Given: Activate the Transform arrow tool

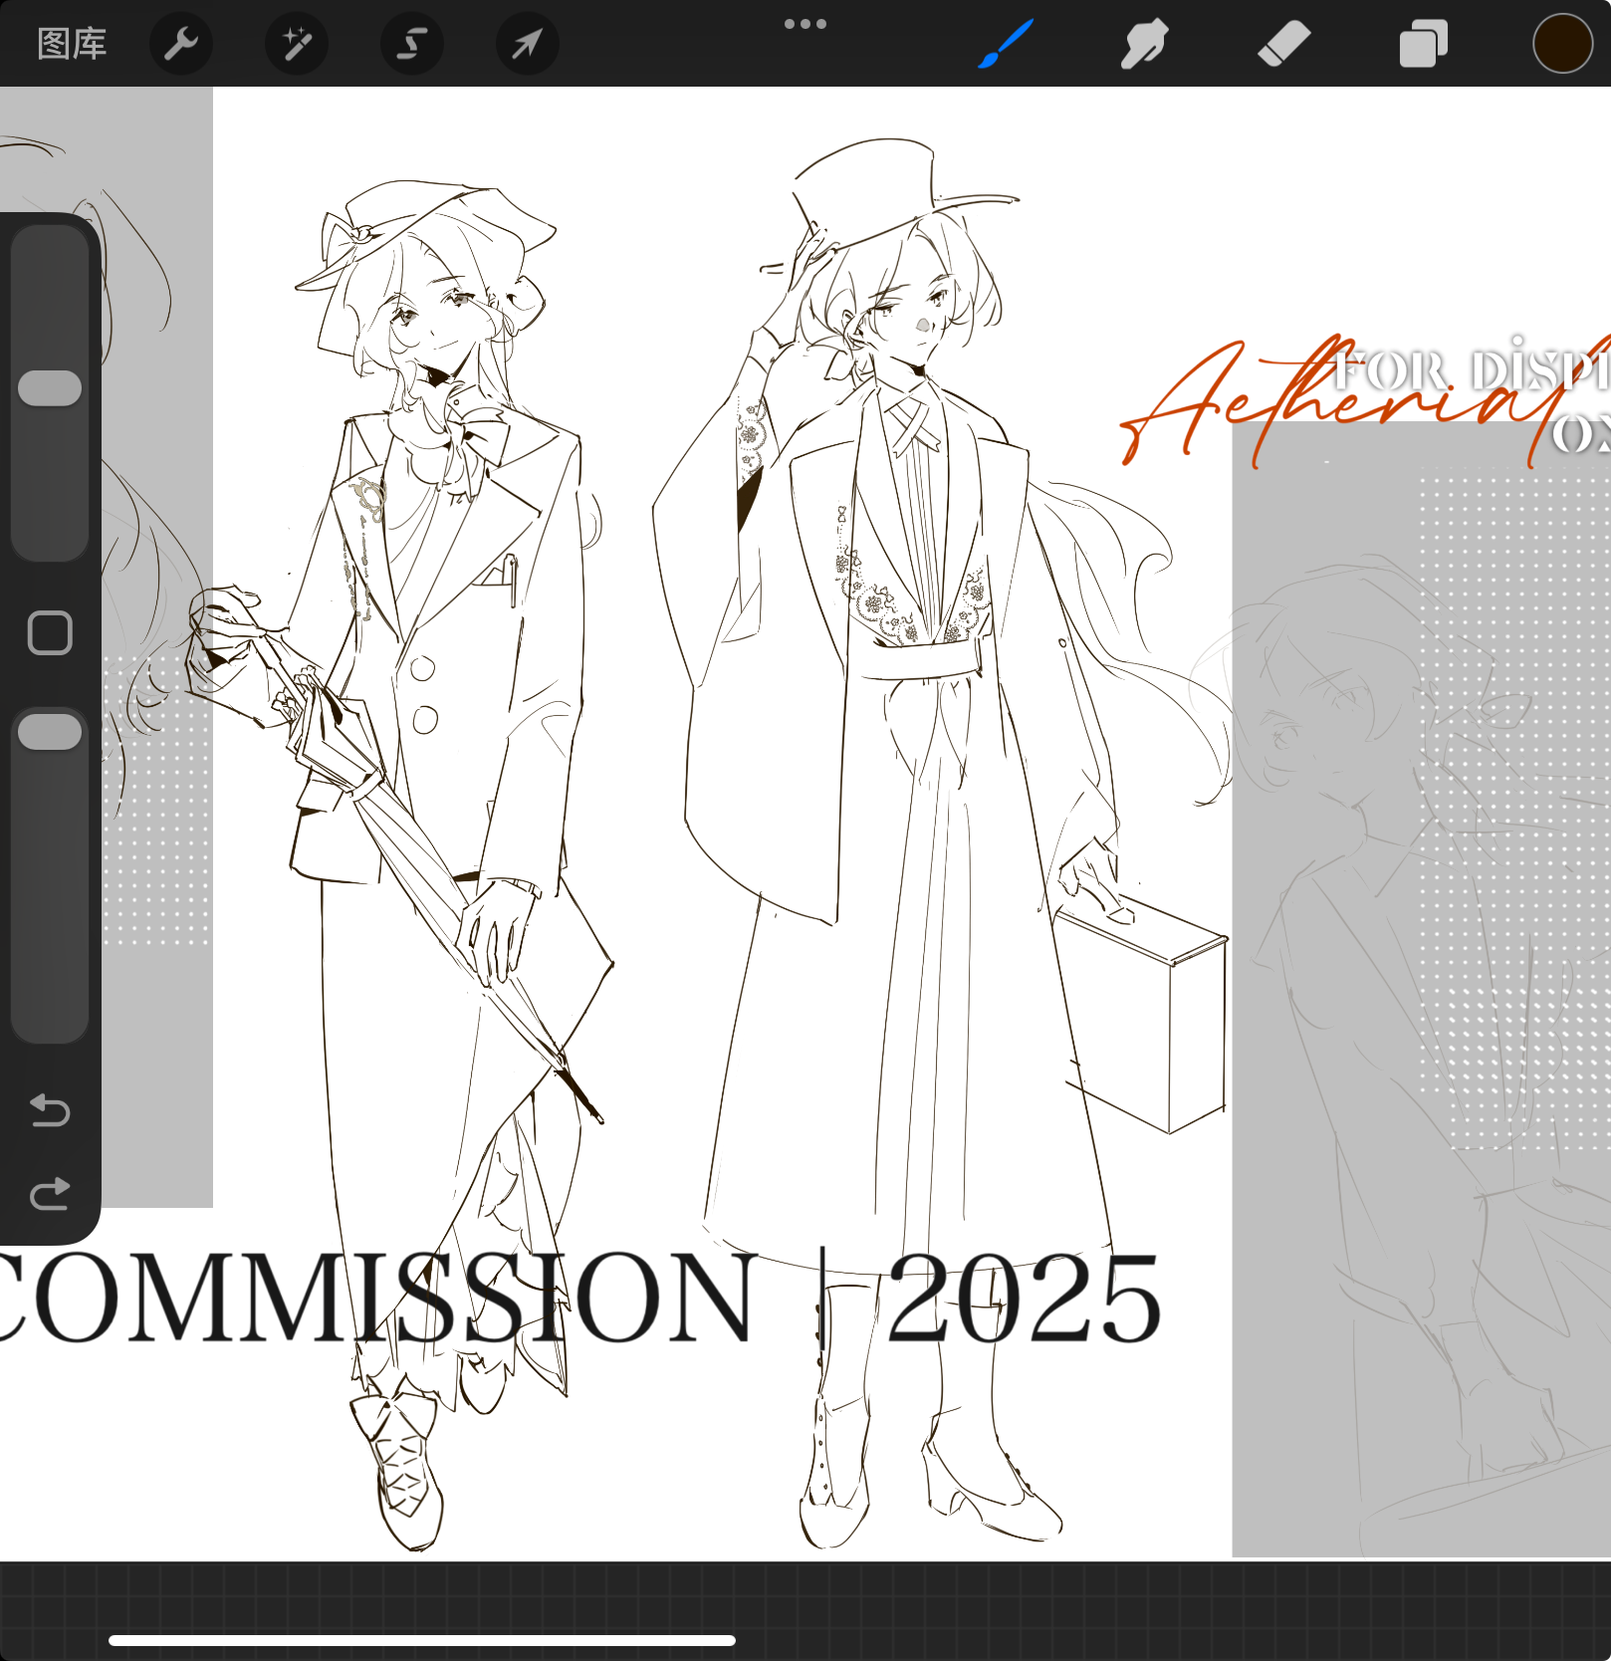Looking at the screenshot, I should [x=527, y=44].
